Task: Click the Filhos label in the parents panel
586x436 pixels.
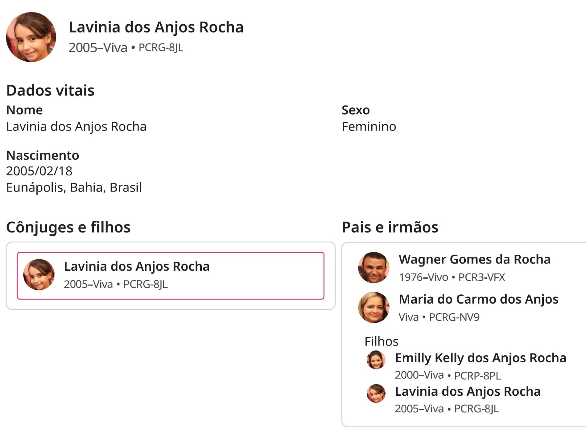Action: [381, 341]
